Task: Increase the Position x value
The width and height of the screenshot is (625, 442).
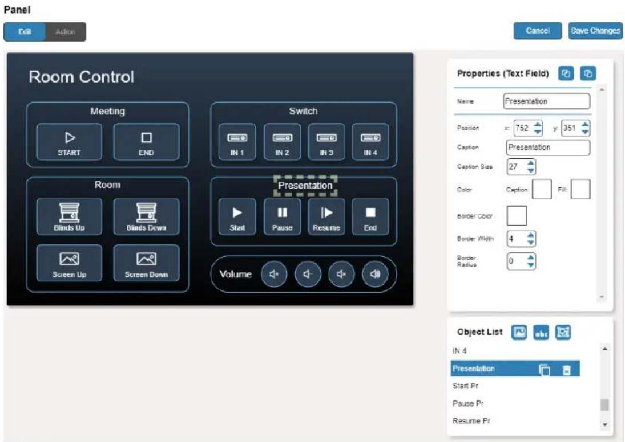Action: tap(538, 125)
